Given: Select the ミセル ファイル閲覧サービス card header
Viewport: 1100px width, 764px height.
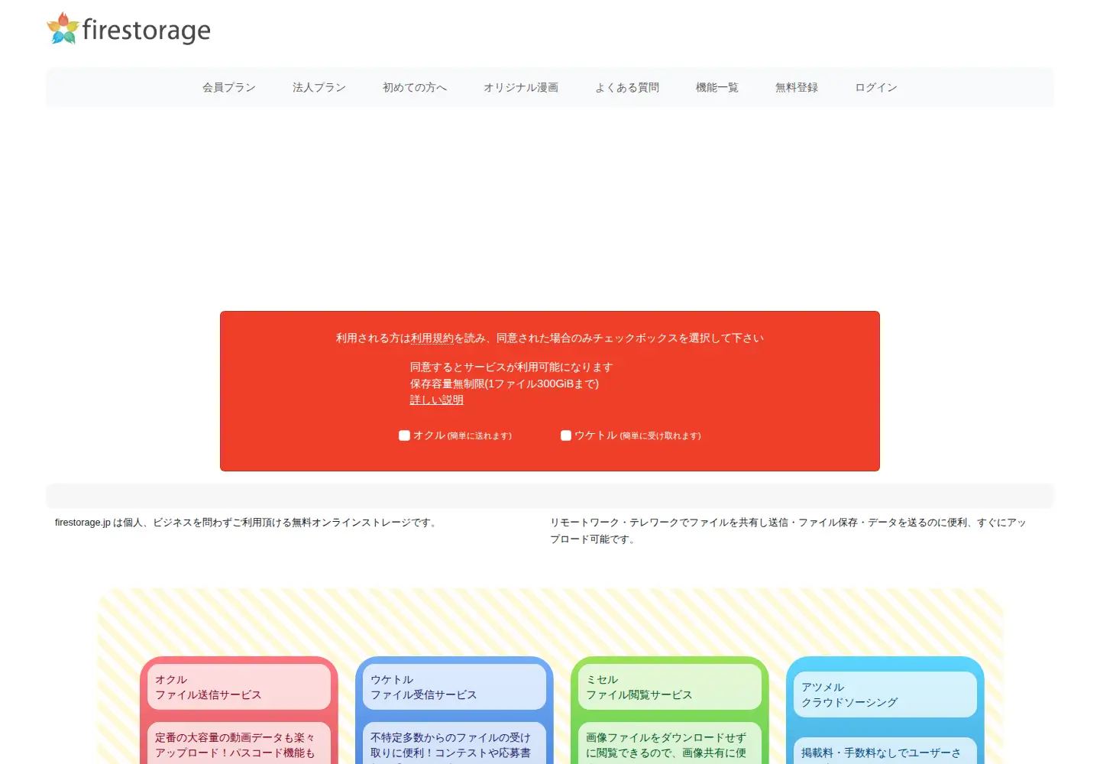Looking at the screenshot, I should 670,687.
